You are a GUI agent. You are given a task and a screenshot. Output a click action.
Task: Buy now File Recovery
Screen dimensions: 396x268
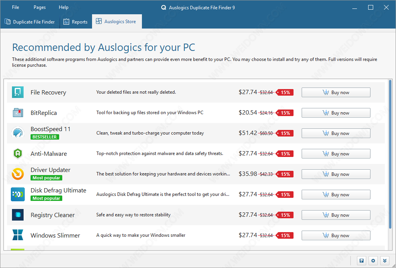pyautogui.click(x=336, y=93)
